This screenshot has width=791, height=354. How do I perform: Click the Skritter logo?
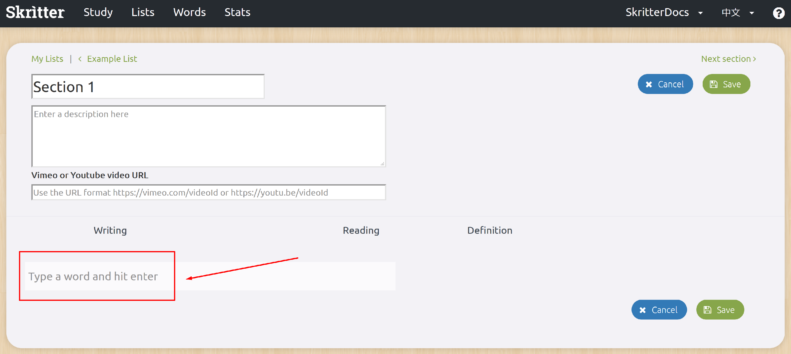[35, 12]
